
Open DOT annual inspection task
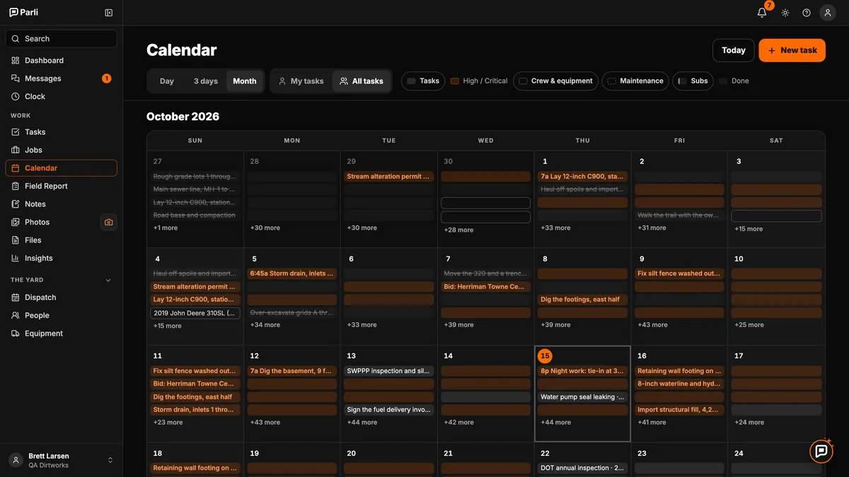point(582,468)
